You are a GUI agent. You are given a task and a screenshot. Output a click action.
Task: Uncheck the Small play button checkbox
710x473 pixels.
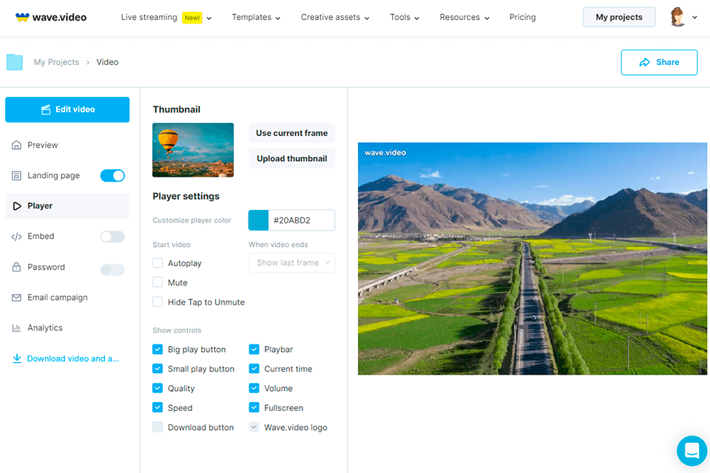(x=158, y=369)
